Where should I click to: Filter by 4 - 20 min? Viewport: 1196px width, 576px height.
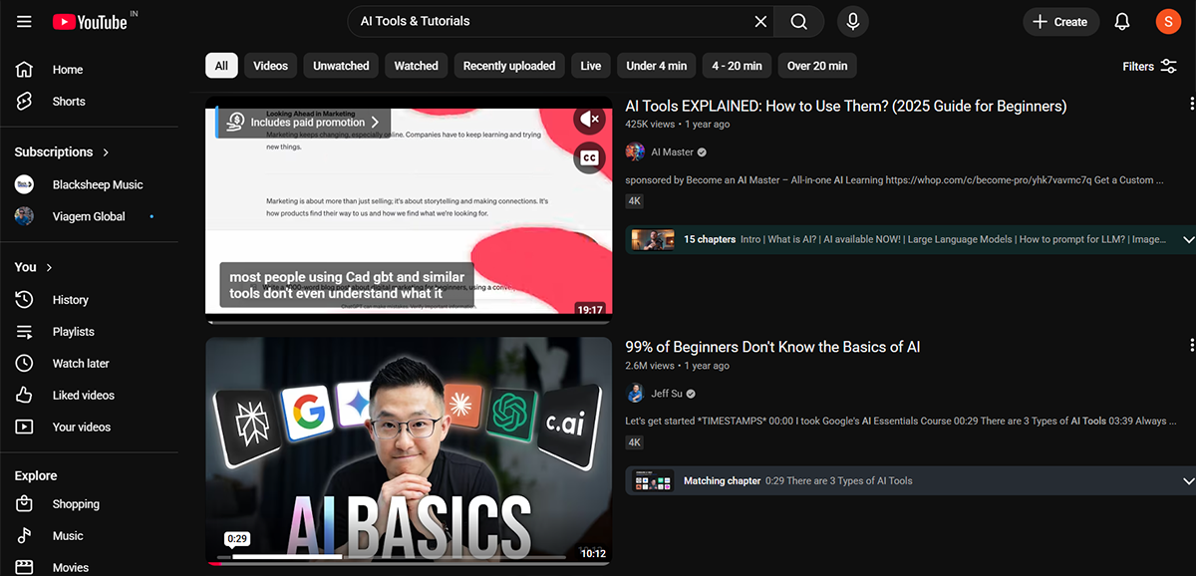737,66
